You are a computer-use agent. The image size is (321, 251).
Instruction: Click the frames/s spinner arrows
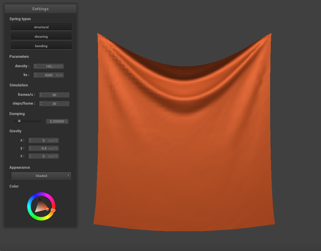pos(41,95)
